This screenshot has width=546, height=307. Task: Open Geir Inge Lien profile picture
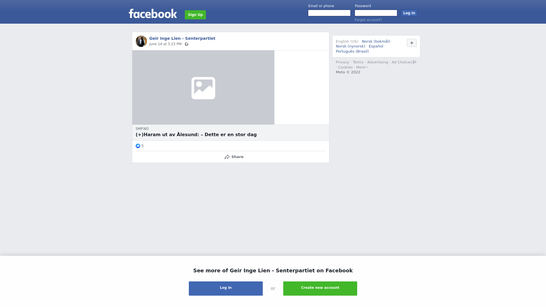(x=141, y=41)
